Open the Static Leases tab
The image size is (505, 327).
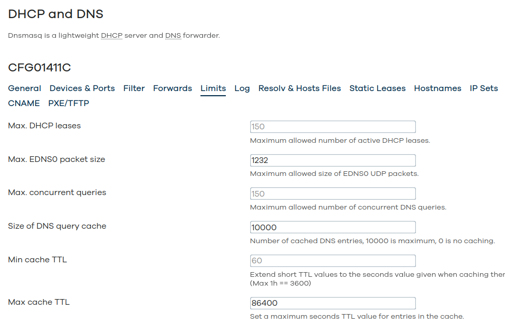tap(378, 88)
